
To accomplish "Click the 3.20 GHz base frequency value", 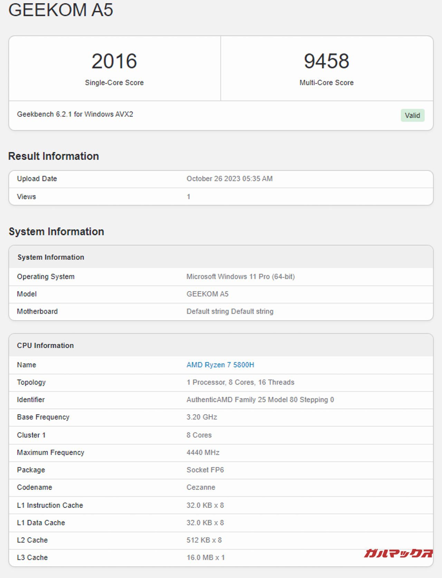I will (x=202, y=417).
